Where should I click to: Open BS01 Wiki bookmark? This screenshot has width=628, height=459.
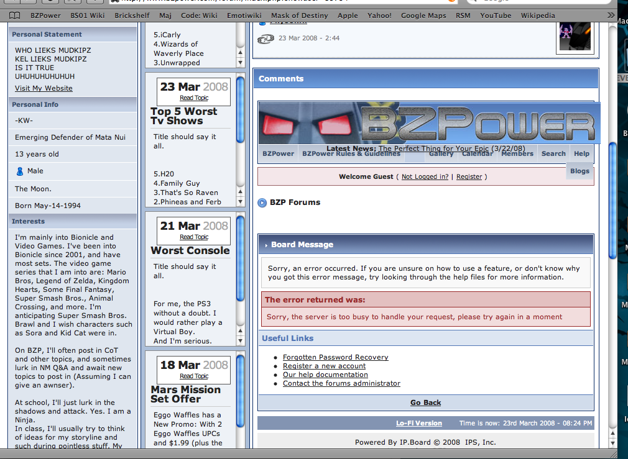pyautogui.click(x=87, y=16)
